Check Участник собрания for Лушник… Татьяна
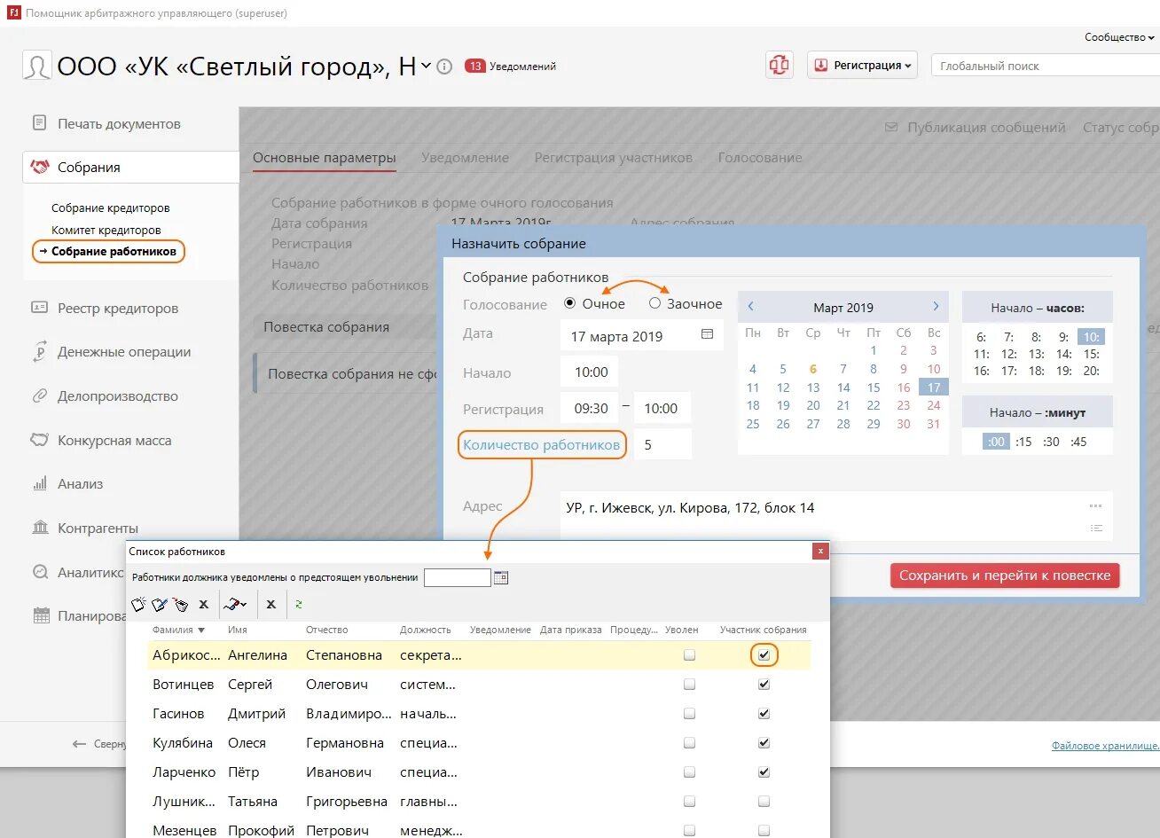Image resolution: width=1160 pixels, height=838 pixels. click(x=764, y=802)
